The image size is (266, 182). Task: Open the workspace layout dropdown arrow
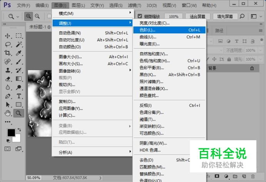pos(261,16)
